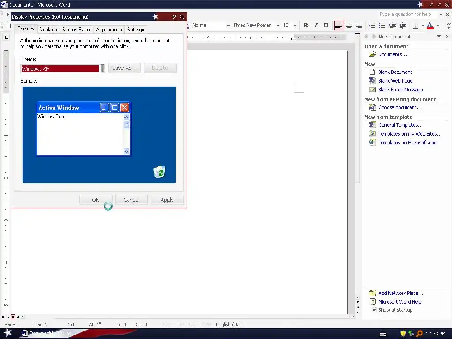Open the Border style dropdown arrow
Viewport: 452px width, 339px height.
point(422,26)
